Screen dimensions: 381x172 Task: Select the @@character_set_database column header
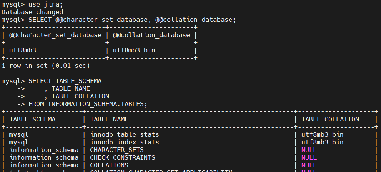point(55,35)
